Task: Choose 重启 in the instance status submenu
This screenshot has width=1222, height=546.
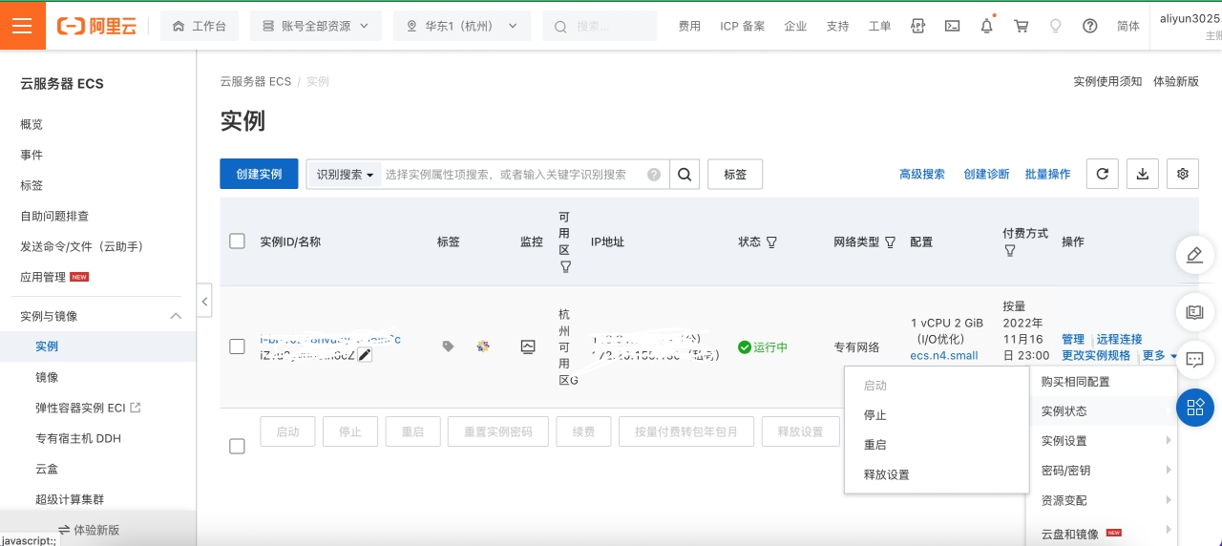Action: (x=875, y=445)
